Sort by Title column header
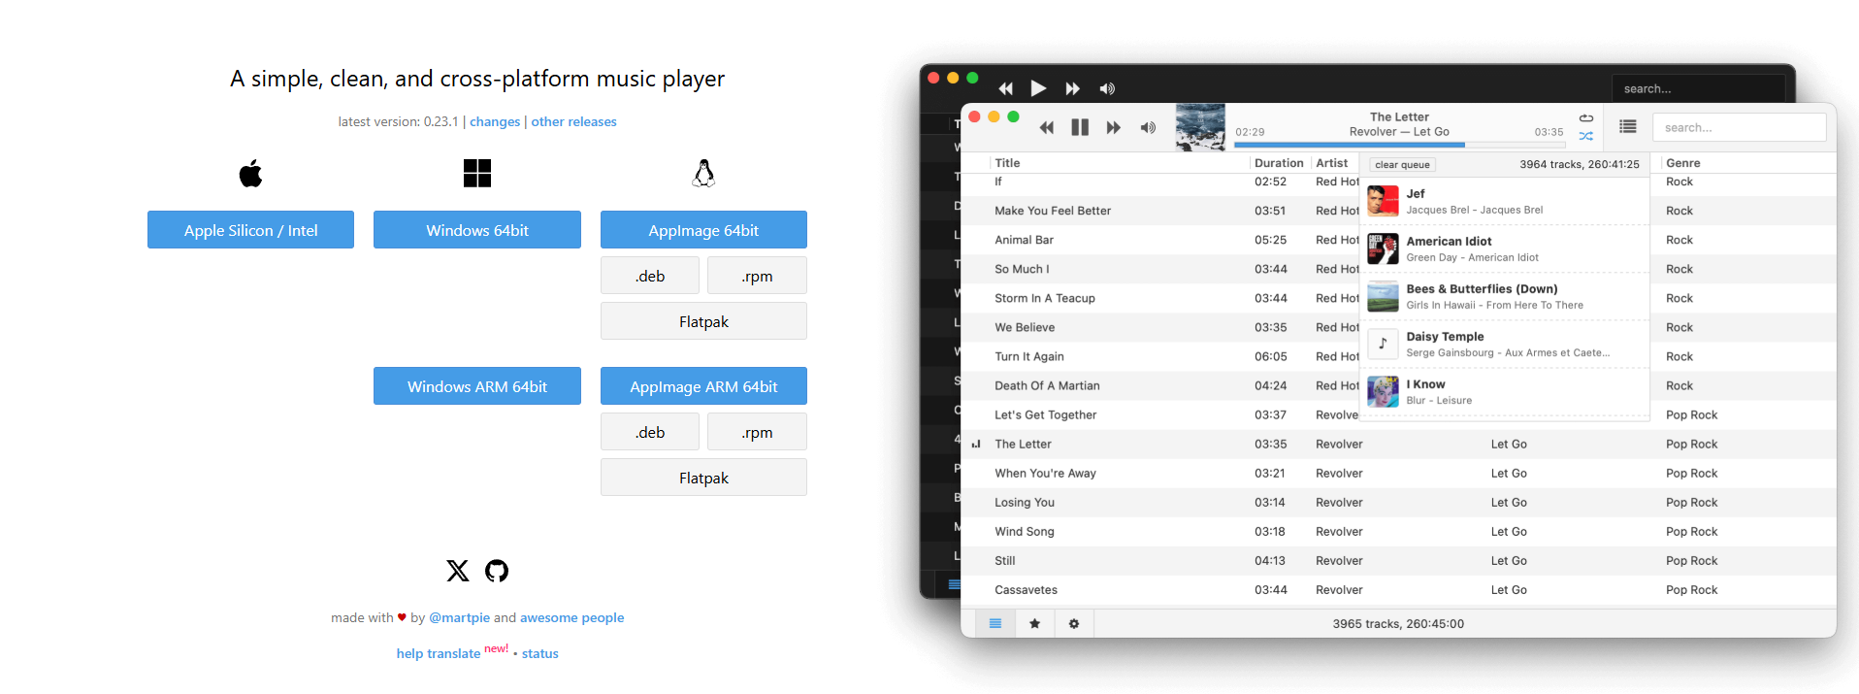The width and height of the screenshot is (1859, 694). click(x=1007, y=163)
